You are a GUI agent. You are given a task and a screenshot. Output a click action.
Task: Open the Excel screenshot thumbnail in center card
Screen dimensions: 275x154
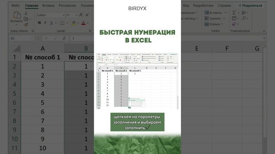[x=137, y=81]
